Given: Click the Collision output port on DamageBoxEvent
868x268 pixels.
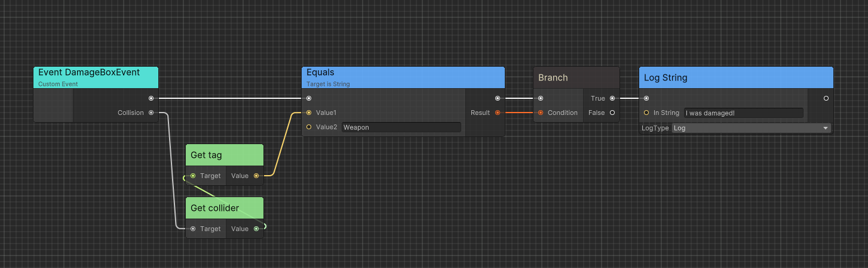Looking at the screenshot, I should pos(151,113).
